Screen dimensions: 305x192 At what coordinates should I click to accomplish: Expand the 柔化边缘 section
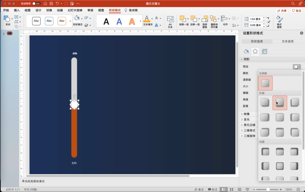pyautogui.click(x=242, y=125)
